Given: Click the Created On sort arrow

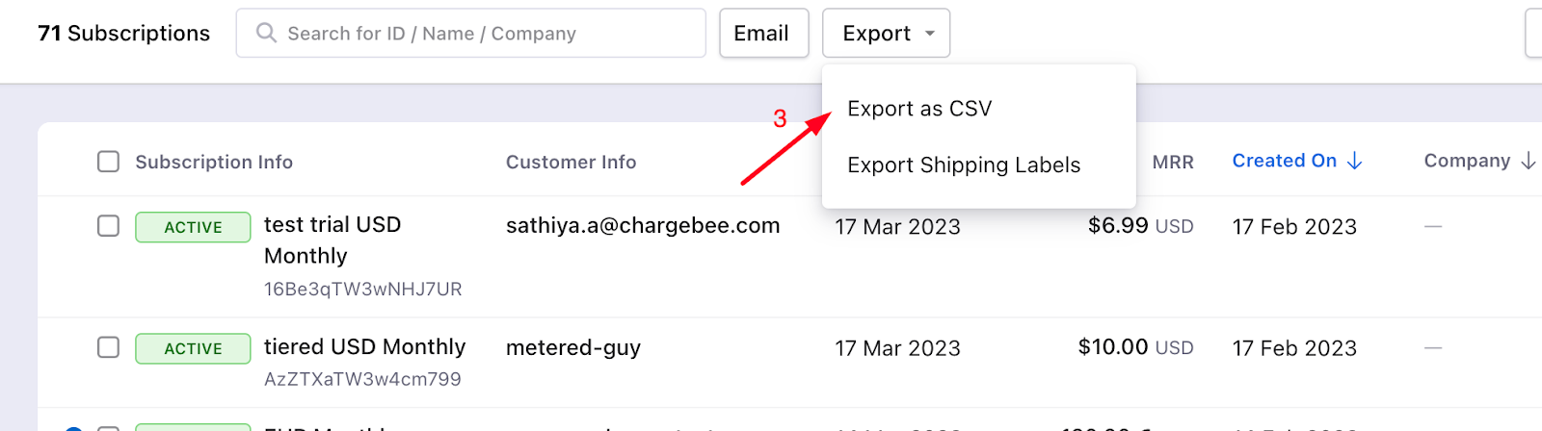Looking at the screenshot, I should (1355, 162).
